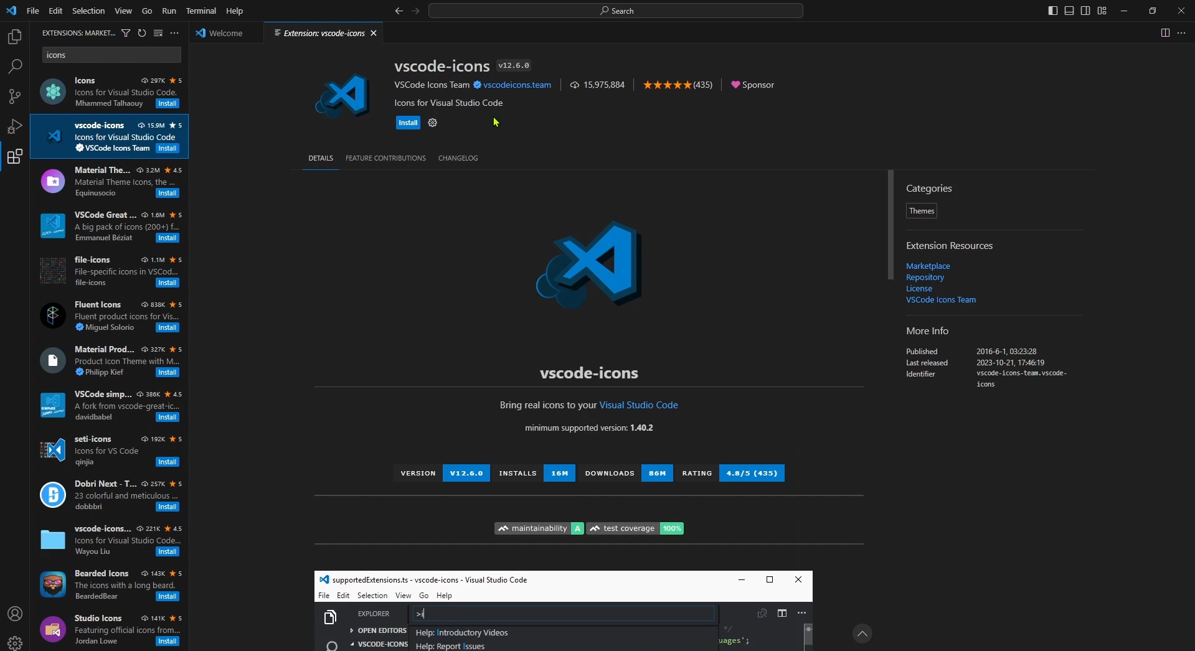
Task: Select the Details tab
Action: click(x=321, y=158)
